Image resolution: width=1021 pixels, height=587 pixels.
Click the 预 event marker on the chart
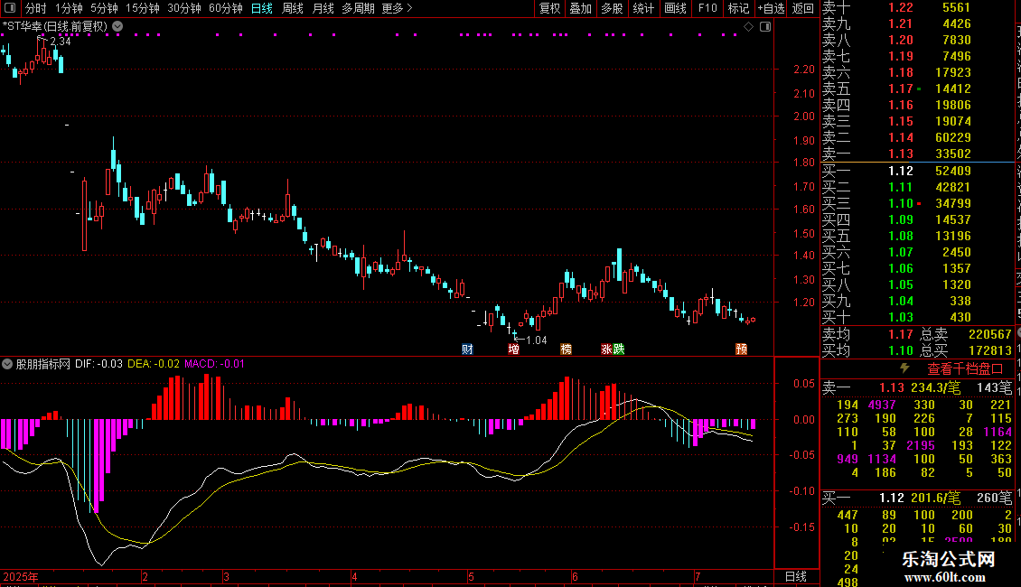pyautogui.click(x=741, y=349)
